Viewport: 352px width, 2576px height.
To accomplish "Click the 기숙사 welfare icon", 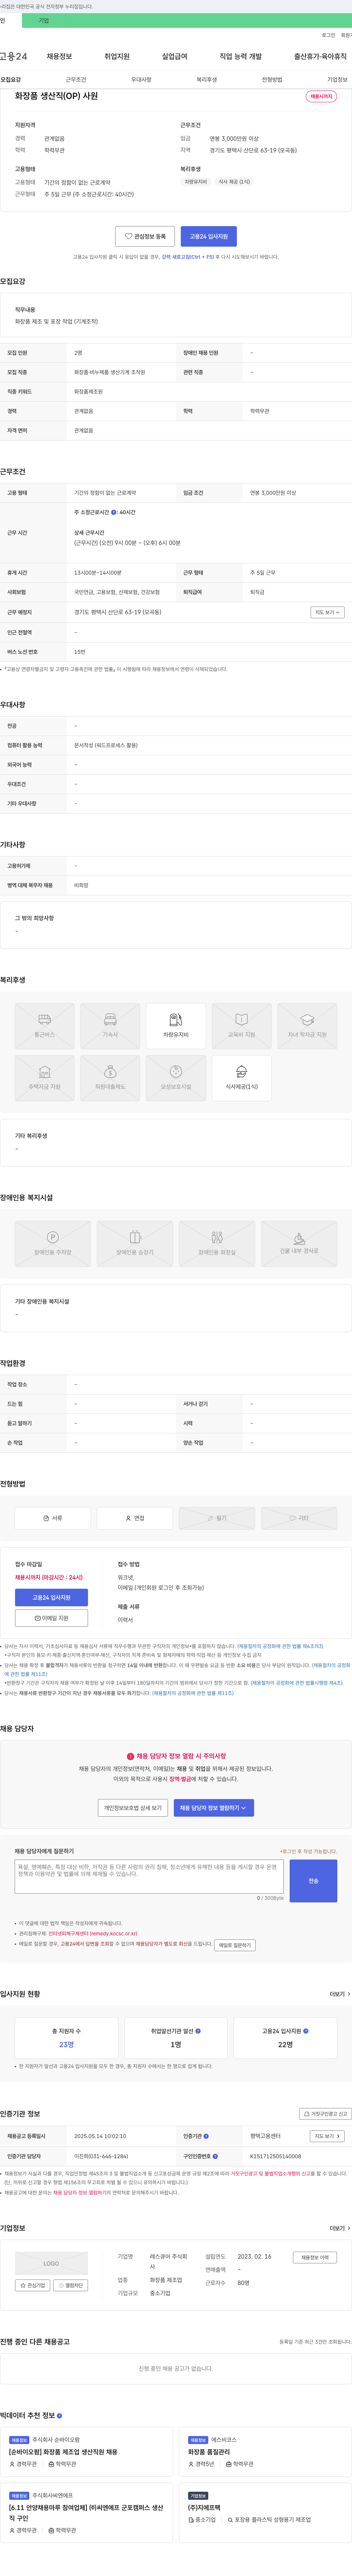I will click(110, 1026).
